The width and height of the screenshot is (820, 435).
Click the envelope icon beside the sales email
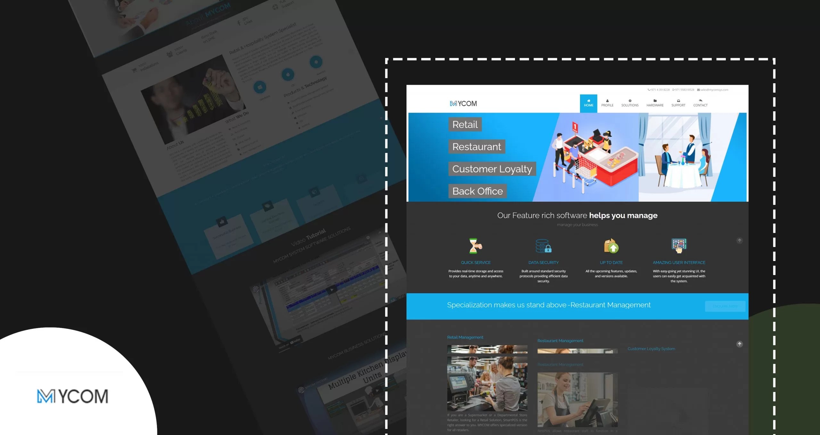pyautogui.click(x=698, y=90)
